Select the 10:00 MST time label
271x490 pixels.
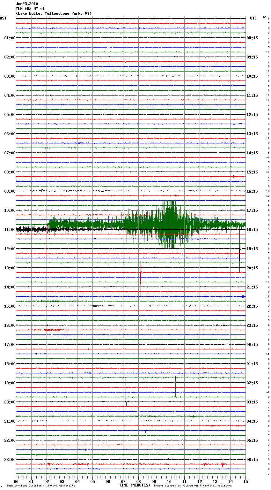[10, 211]
